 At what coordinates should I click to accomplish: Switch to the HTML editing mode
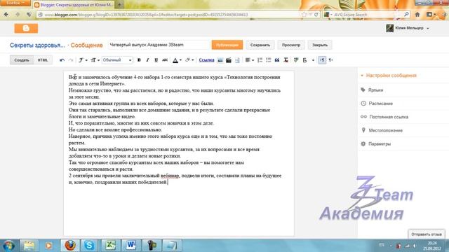[43, 60]
